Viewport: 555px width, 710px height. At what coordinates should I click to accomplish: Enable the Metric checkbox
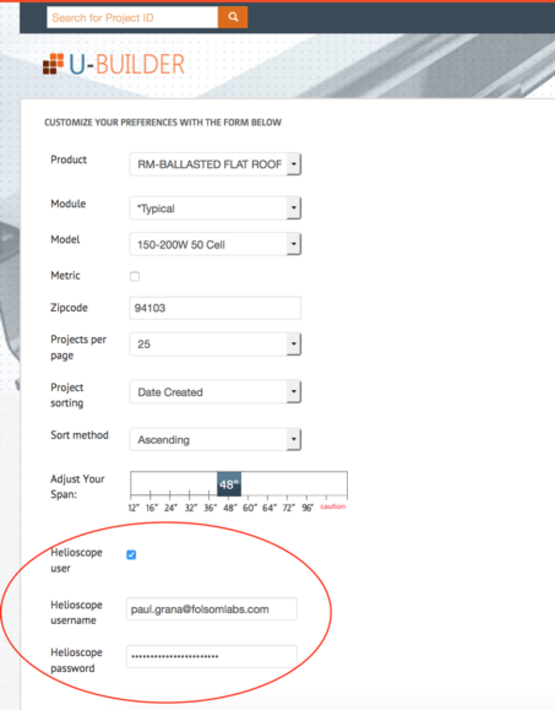pos(135,277)
